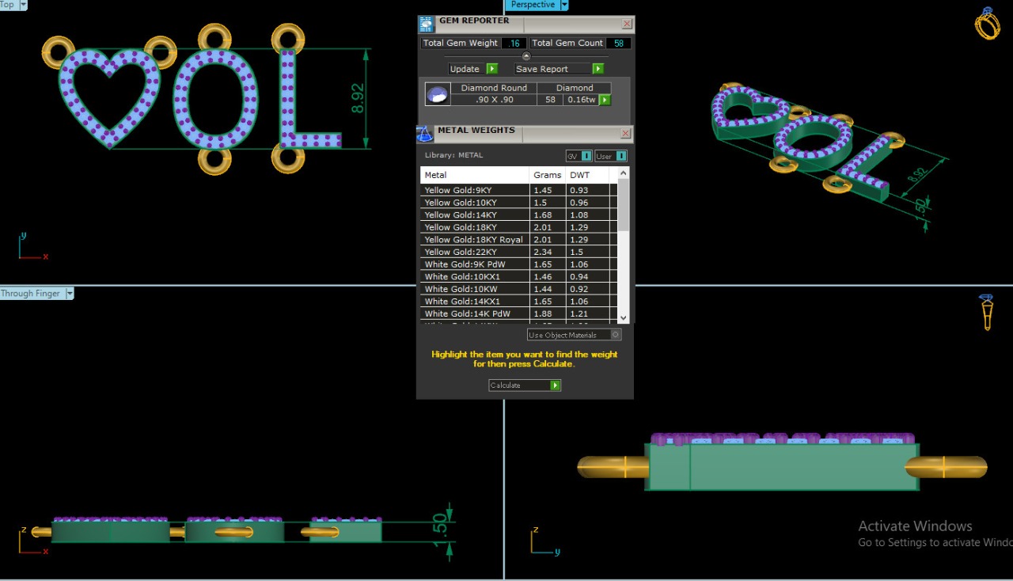Click the green arrow next to 0.16tw
1013x581 pixels.
[x=605, y=100]
